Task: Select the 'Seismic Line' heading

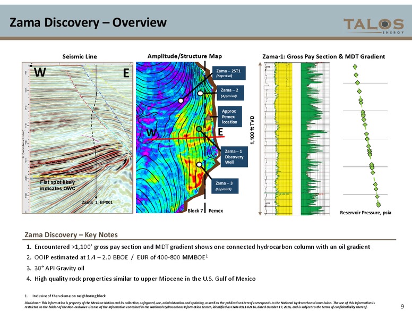Action: click(x=80, y=56)
